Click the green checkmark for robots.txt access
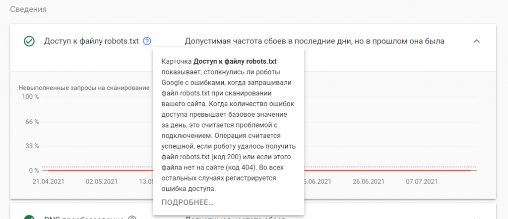508x219 pixels. [29, 42]
